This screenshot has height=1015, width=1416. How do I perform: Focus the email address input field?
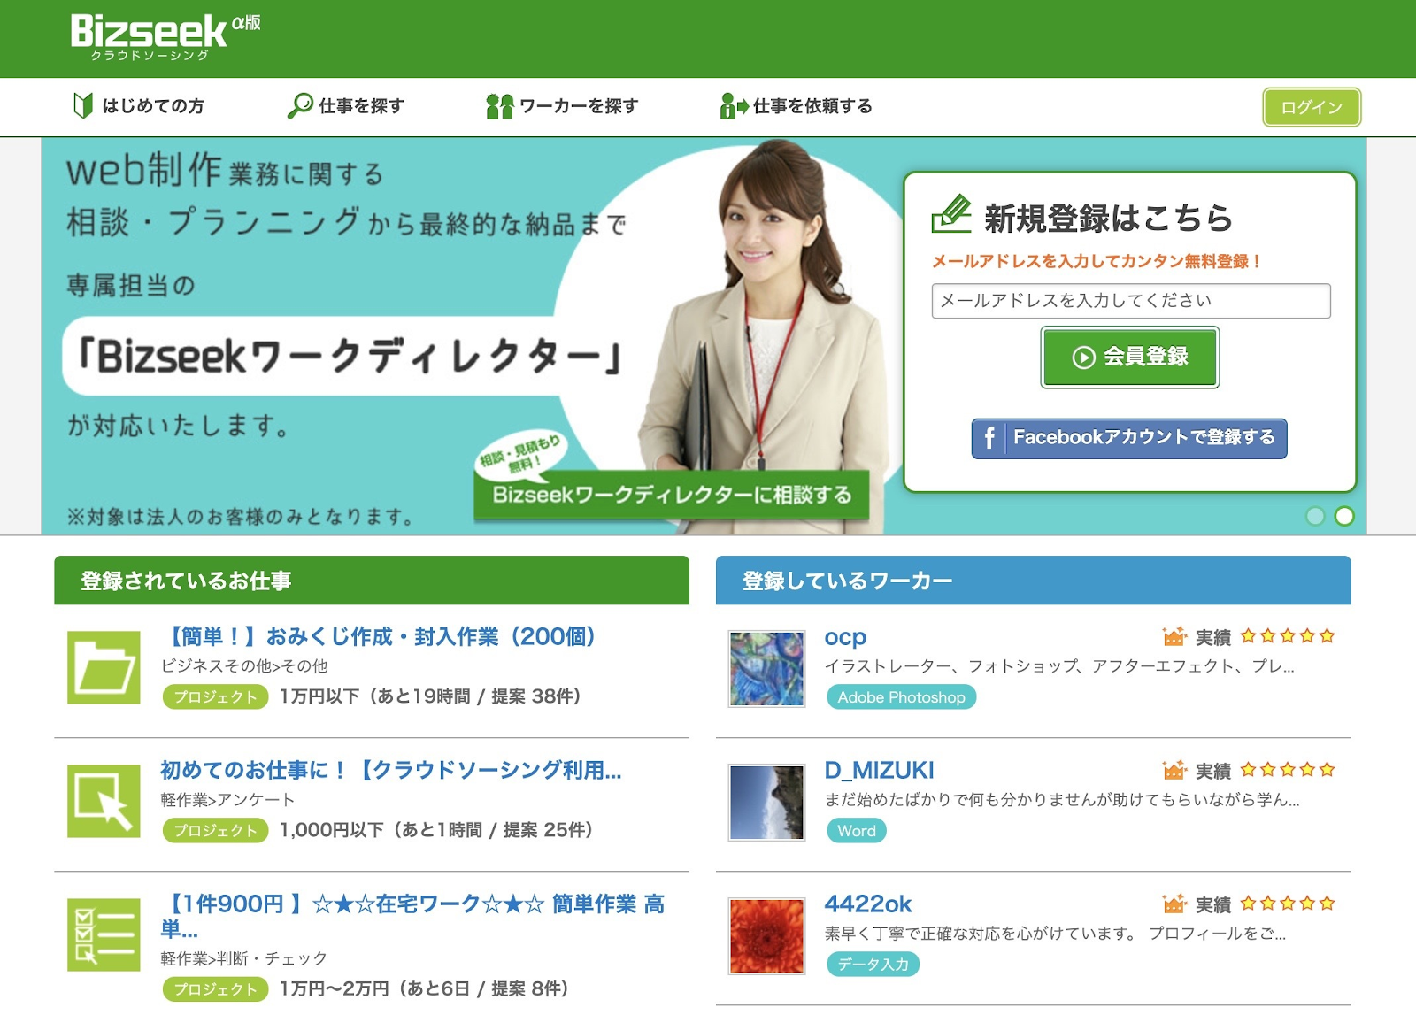(x=1131, y=301)
